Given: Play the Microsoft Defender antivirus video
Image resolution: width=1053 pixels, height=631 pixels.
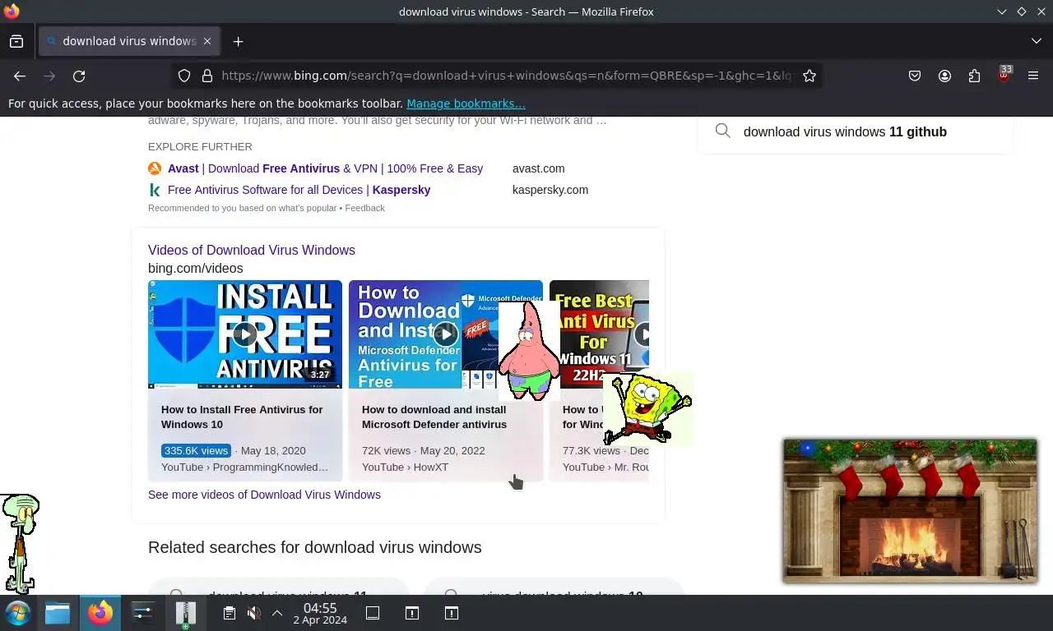Looking at the screenshot, I should [446, 334].
